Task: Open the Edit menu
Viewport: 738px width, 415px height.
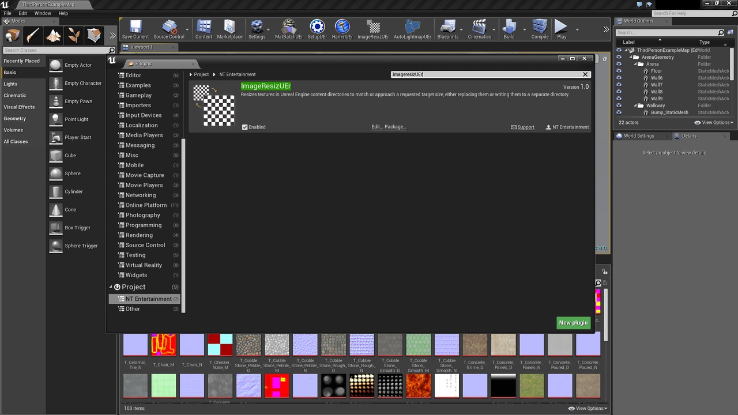Action: pos(22,13)
